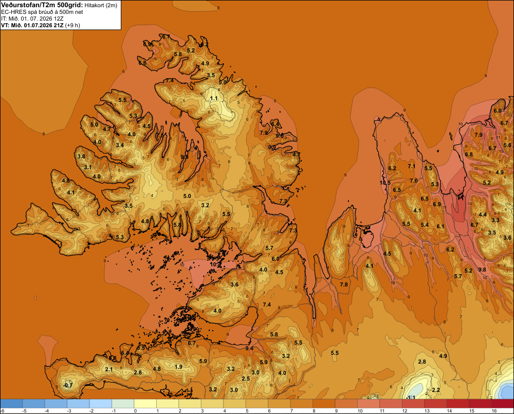Image resolution: width=514 pixels, height=414 pixels.
Task: Click the '9.4' temperature value
Action: (249, 348)
